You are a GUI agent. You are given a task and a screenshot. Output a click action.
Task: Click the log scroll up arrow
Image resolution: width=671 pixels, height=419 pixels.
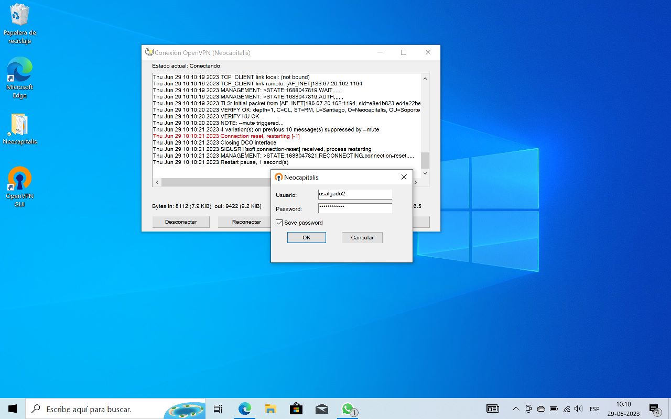[425, 79]
